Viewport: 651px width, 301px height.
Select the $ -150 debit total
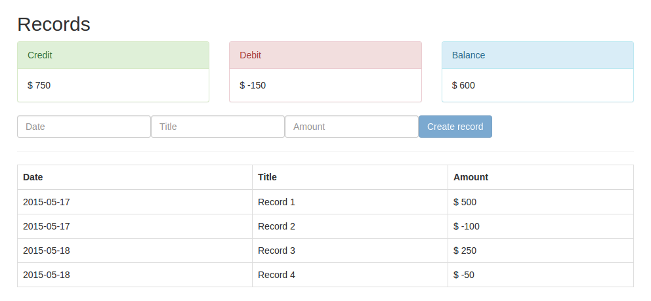(x=253, y=85)
